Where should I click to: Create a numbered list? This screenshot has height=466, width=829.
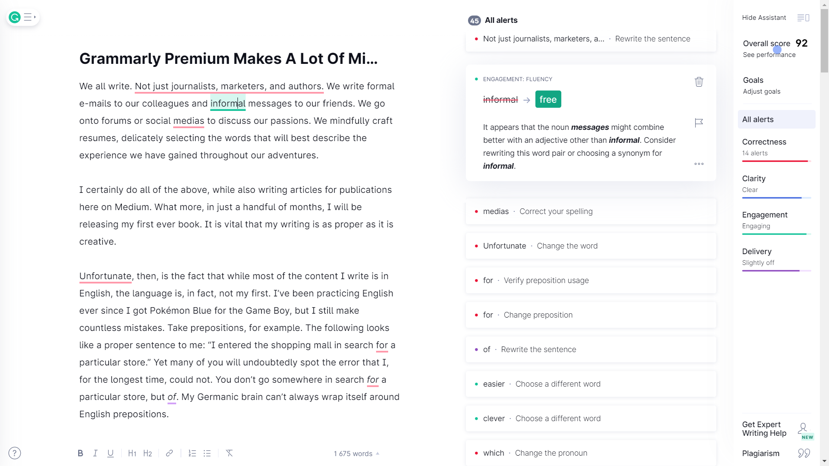(192, 453)
